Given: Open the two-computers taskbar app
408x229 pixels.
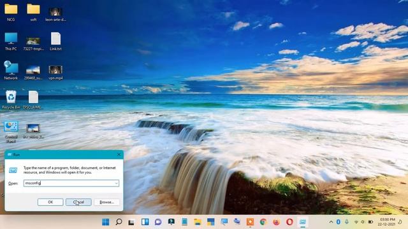Looking at the screenshot, I should pos(237,222).
